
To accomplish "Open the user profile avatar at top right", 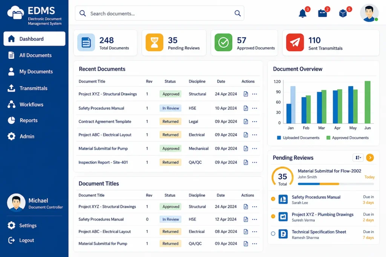I will click(x=369, y=13).
